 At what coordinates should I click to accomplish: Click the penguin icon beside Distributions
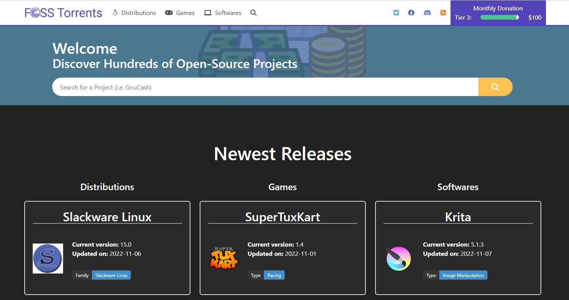coord(115,13)
